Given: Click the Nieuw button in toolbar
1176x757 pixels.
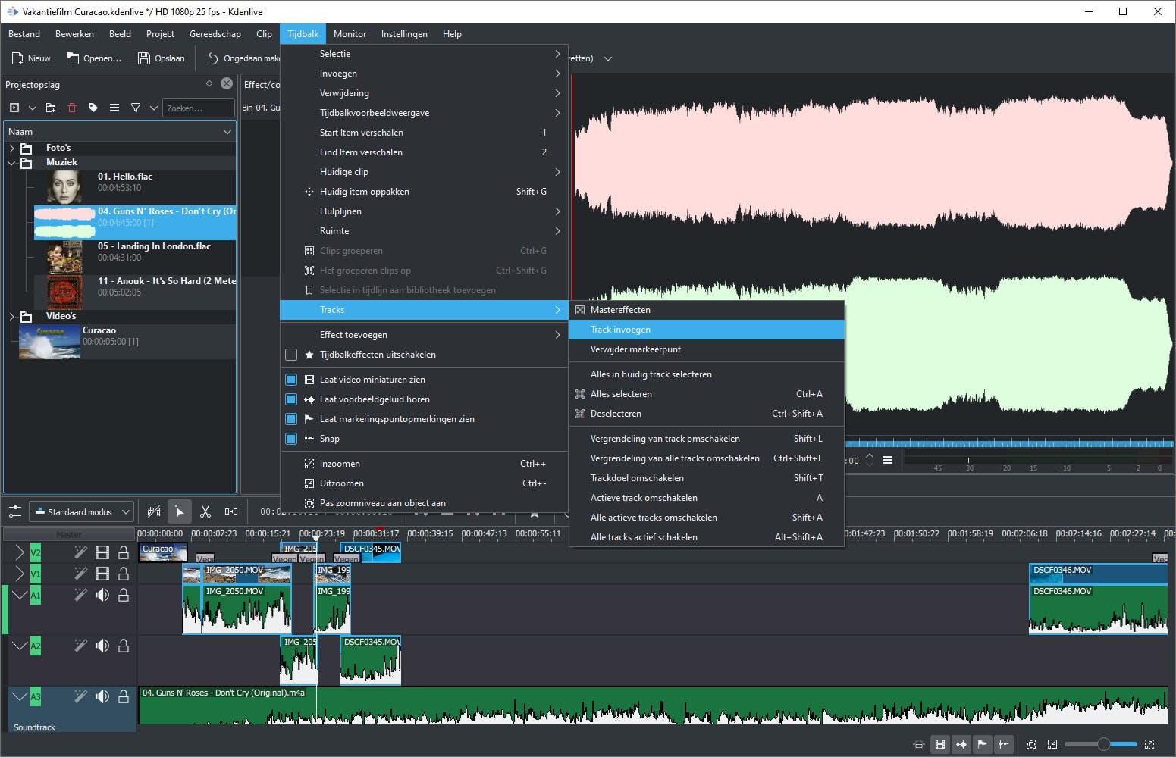Looking at the screenshot, I should pos(31,58).
